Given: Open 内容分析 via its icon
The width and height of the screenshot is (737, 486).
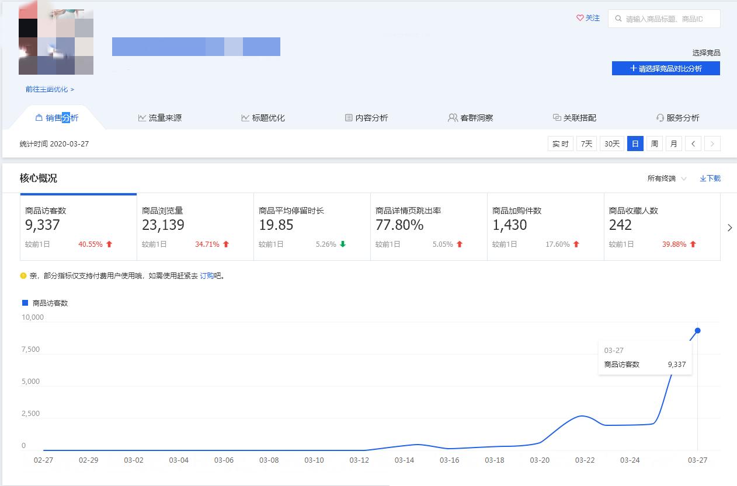Looking at the screenshot, I should (x=349, y=117).
